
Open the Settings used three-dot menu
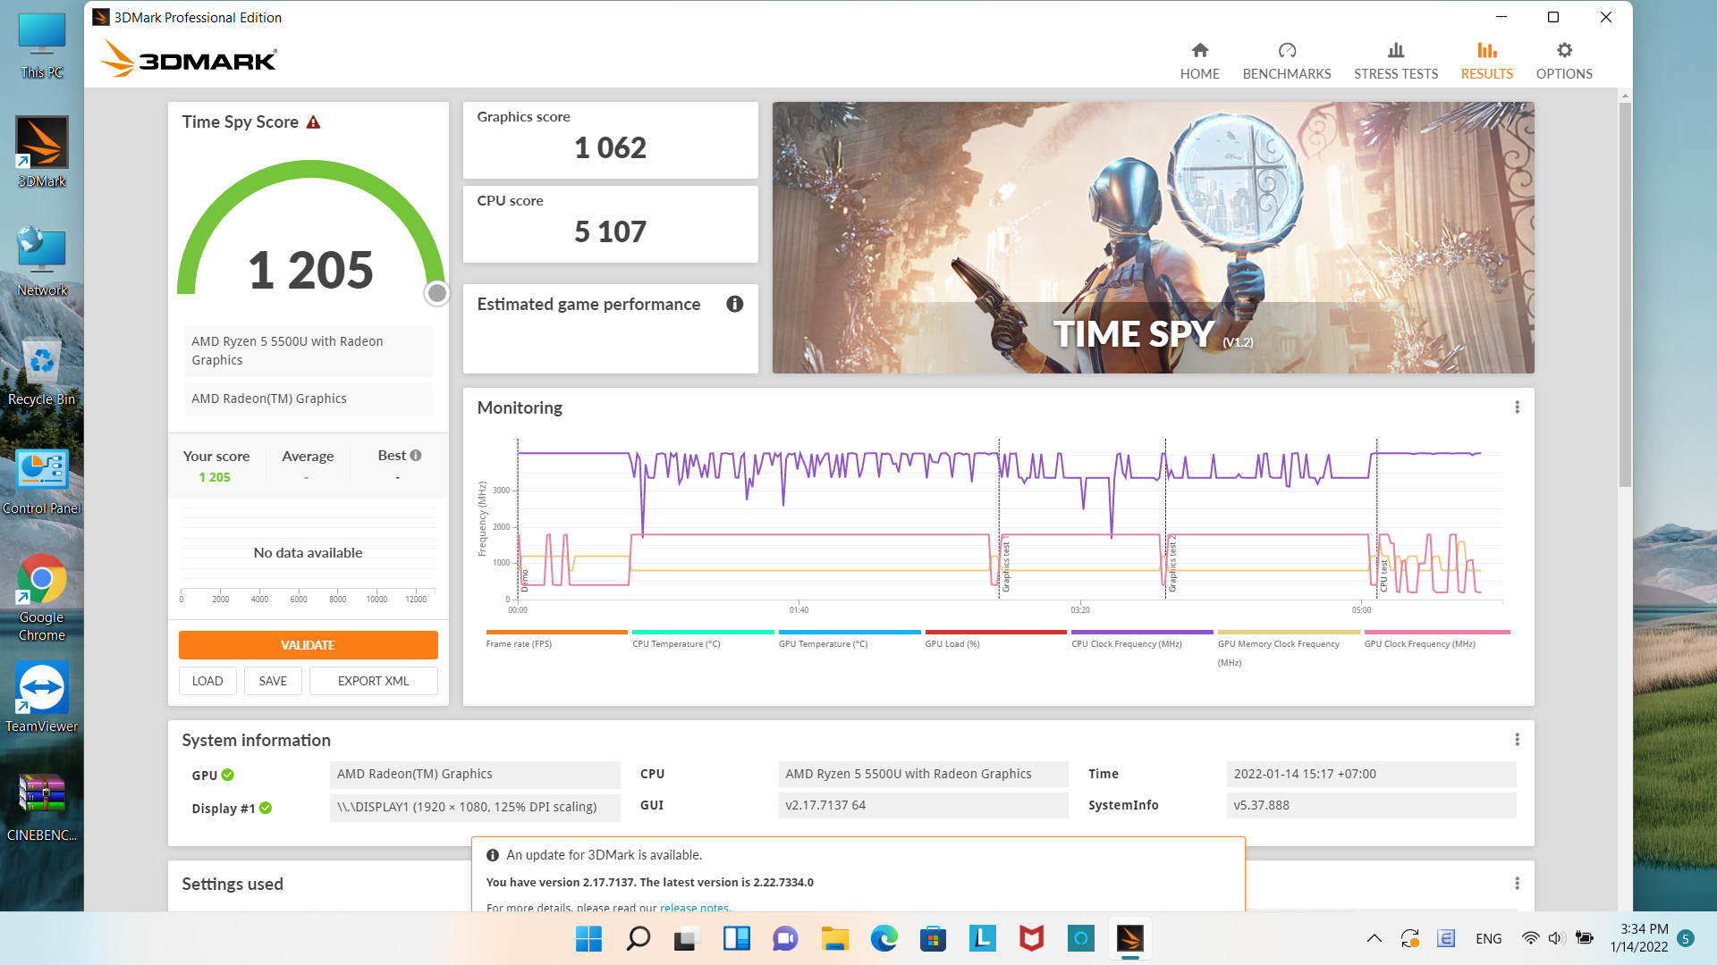(1517, 884)
